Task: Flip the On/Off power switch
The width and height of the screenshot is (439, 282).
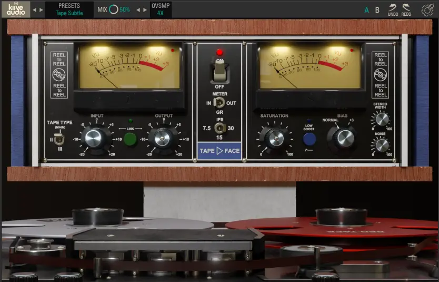Action: 220,71
